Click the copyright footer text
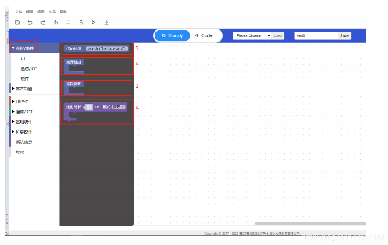 point(252,233)
